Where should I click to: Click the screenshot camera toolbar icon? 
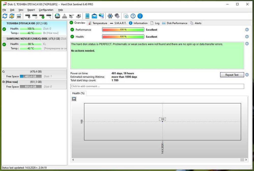click(x=126, y=16)
